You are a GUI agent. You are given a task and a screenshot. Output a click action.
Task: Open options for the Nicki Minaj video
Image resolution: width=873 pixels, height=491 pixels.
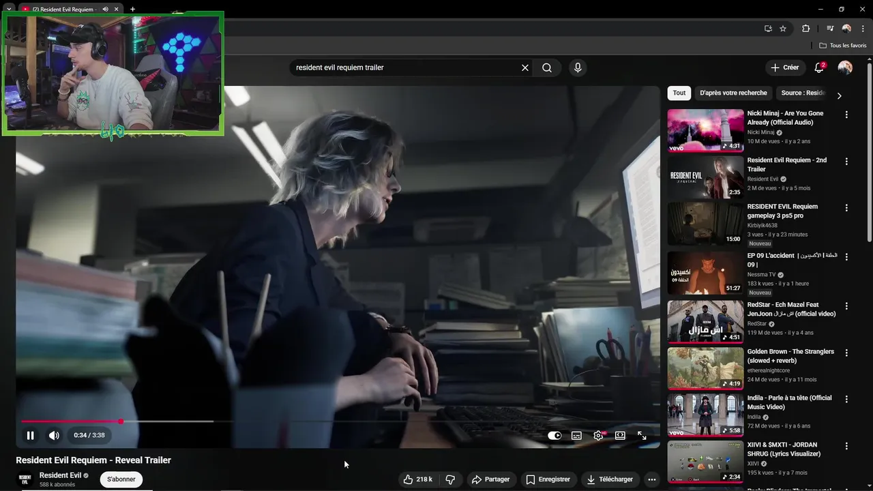click(x=846, y=115)
